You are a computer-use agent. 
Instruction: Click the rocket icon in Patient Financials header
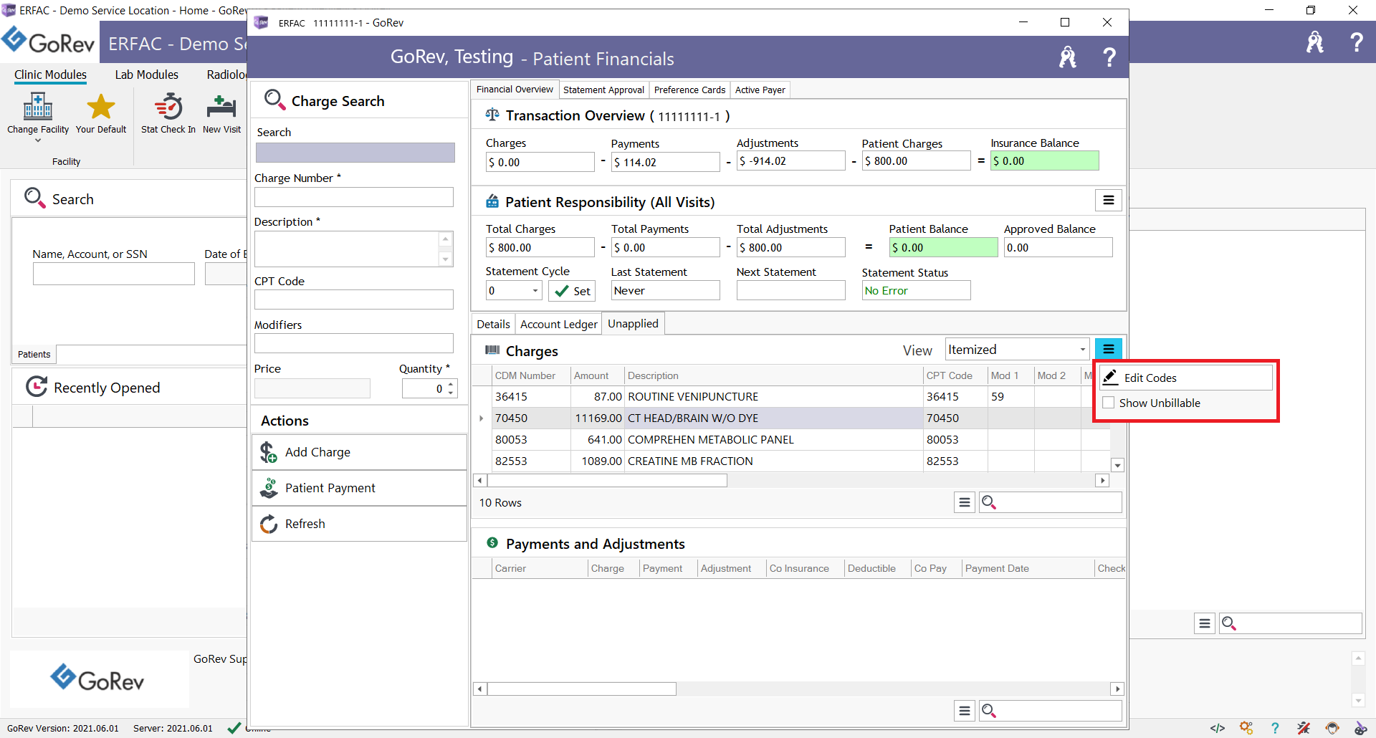pyautogui.click(x=1068, y=57)
